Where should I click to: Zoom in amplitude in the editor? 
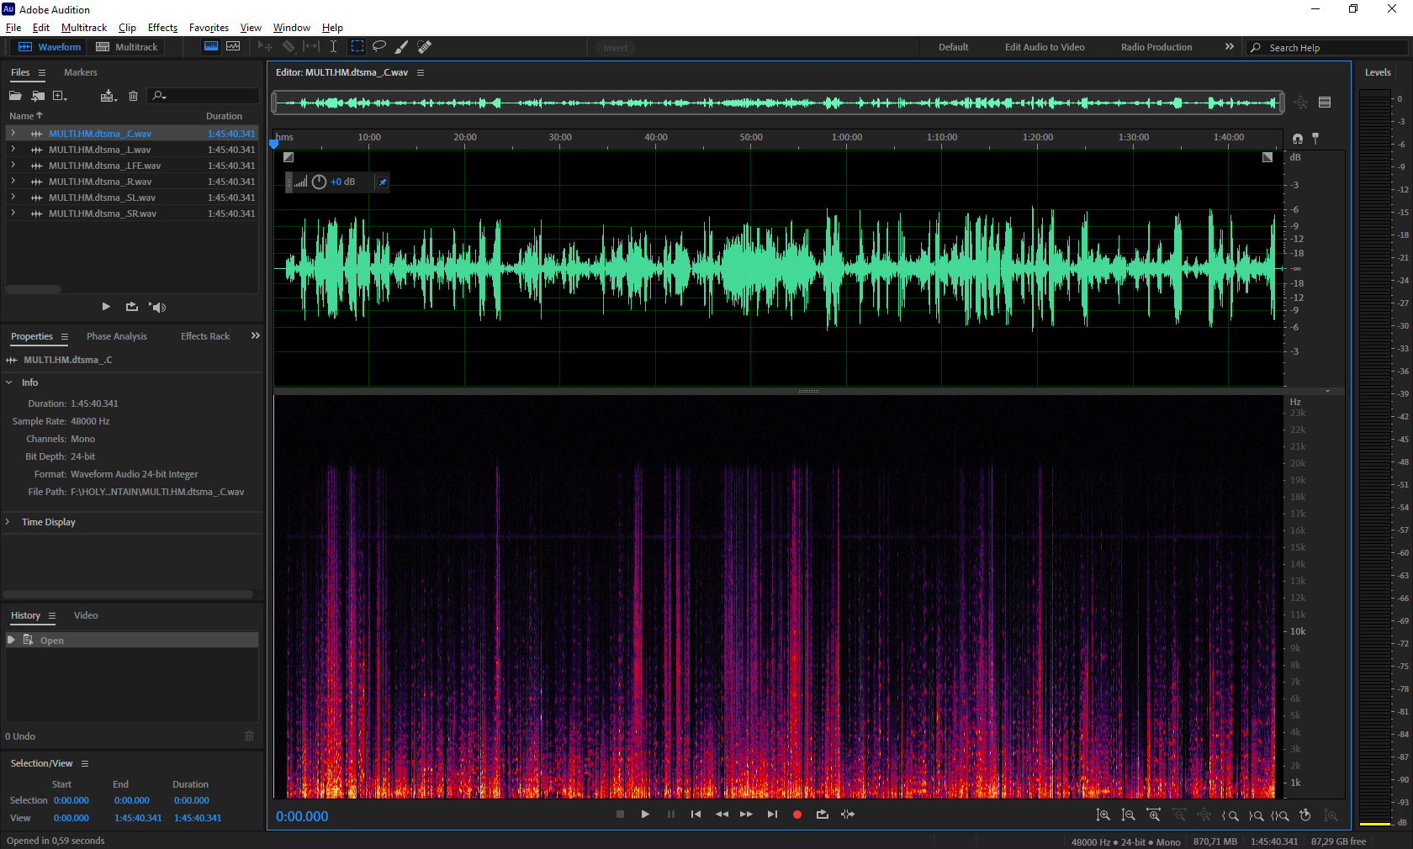click(x=1103, y=815)
